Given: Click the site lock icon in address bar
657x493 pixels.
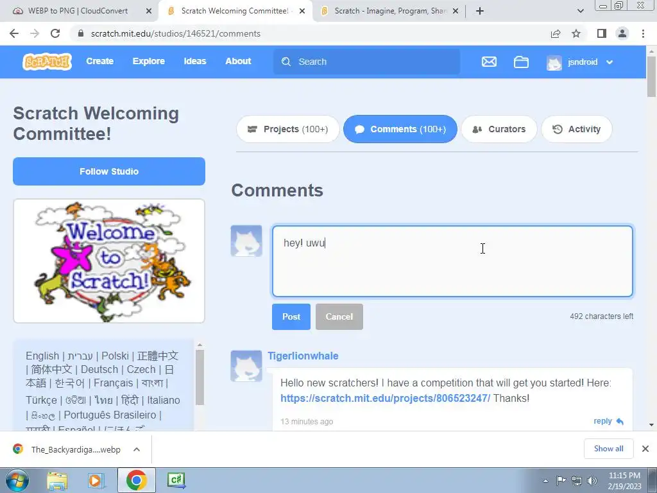Looking at the screenshot, I should [x=81, y=33].
